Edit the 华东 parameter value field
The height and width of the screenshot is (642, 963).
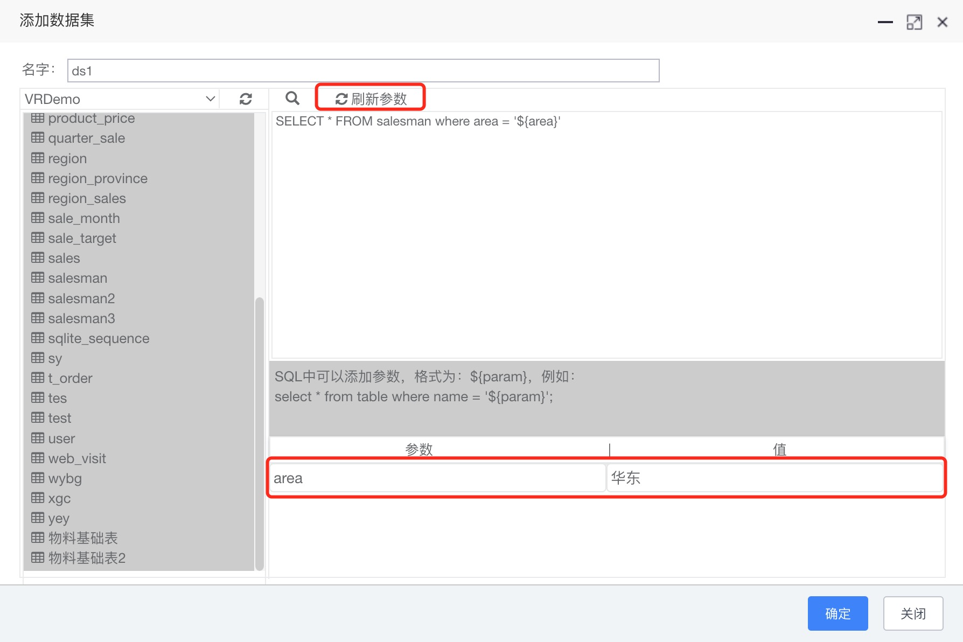click(774, 478)
